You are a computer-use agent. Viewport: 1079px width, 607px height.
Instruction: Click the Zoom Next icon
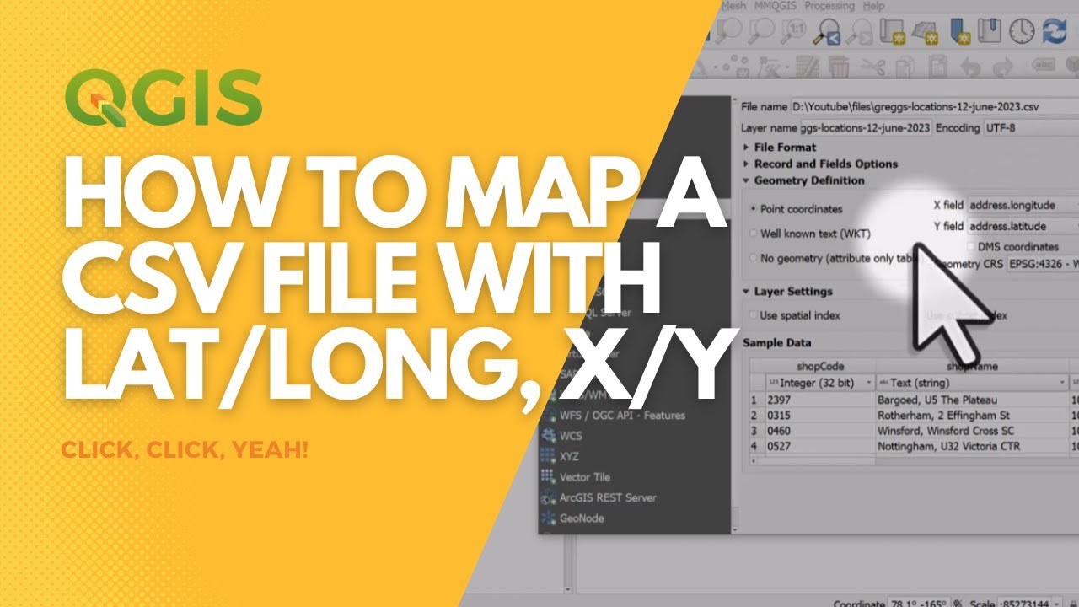point(858,32)
